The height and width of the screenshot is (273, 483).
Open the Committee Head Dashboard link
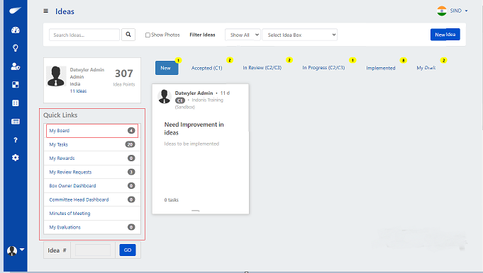click(92, 199)
